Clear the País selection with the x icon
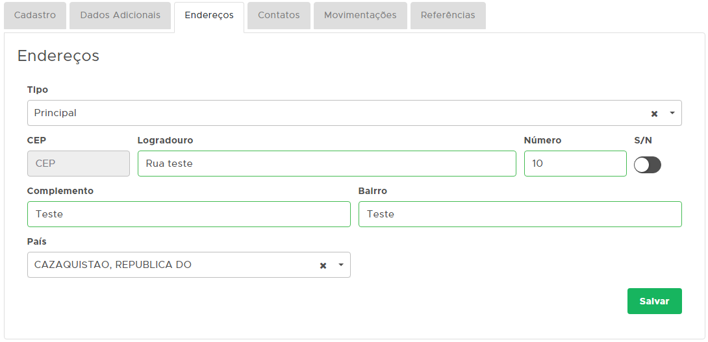Screen dimensions: 708x342 323,265
